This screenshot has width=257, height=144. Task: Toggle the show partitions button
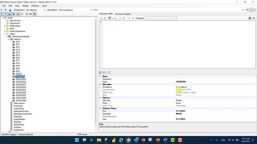pos(13,14)
